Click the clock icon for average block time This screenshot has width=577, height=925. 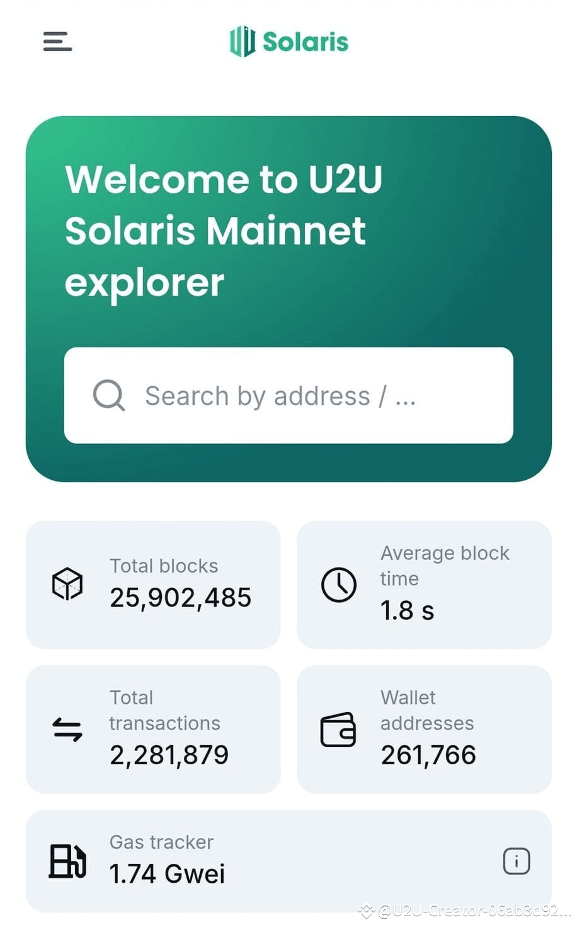(338, 585)
